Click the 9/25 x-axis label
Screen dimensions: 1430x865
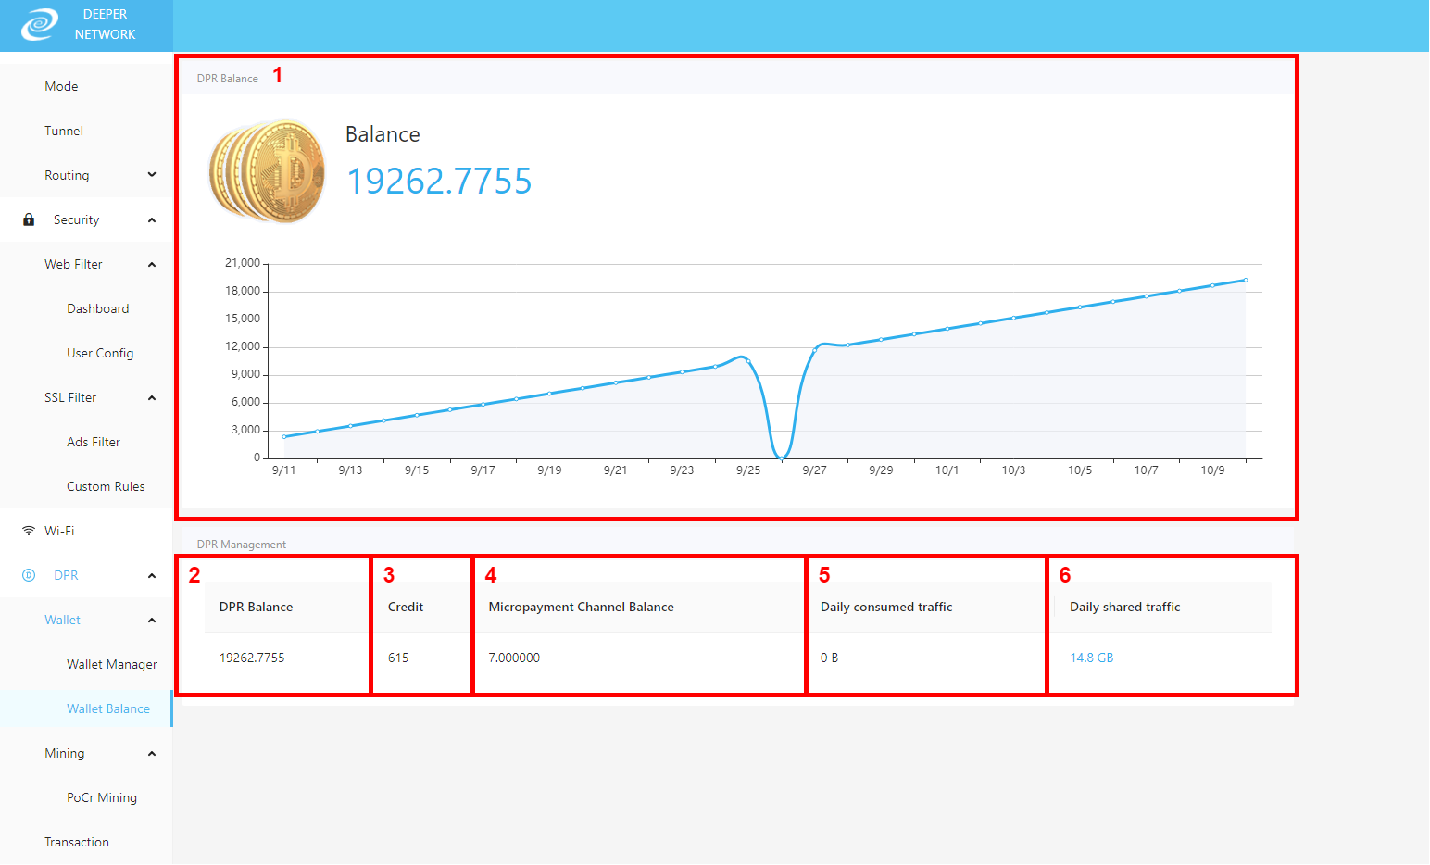click(748, 470)
